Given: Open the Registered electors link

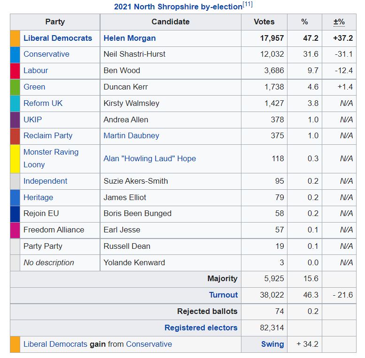Looking at the screenshot, I should coord(201,328).
